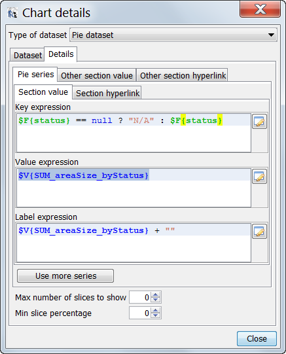Open the Type of dataset dropdown

(173, 35)
